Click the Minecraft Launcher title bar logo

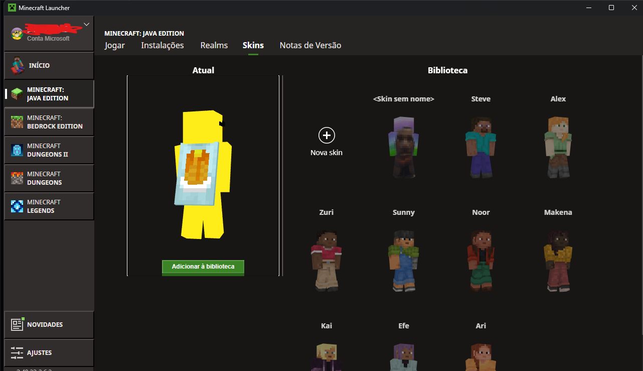click(11, 8)
